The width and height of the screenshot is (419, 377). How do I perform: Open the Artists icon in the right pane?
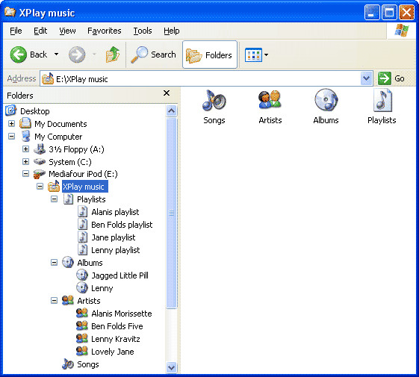(x=270, y=99)
